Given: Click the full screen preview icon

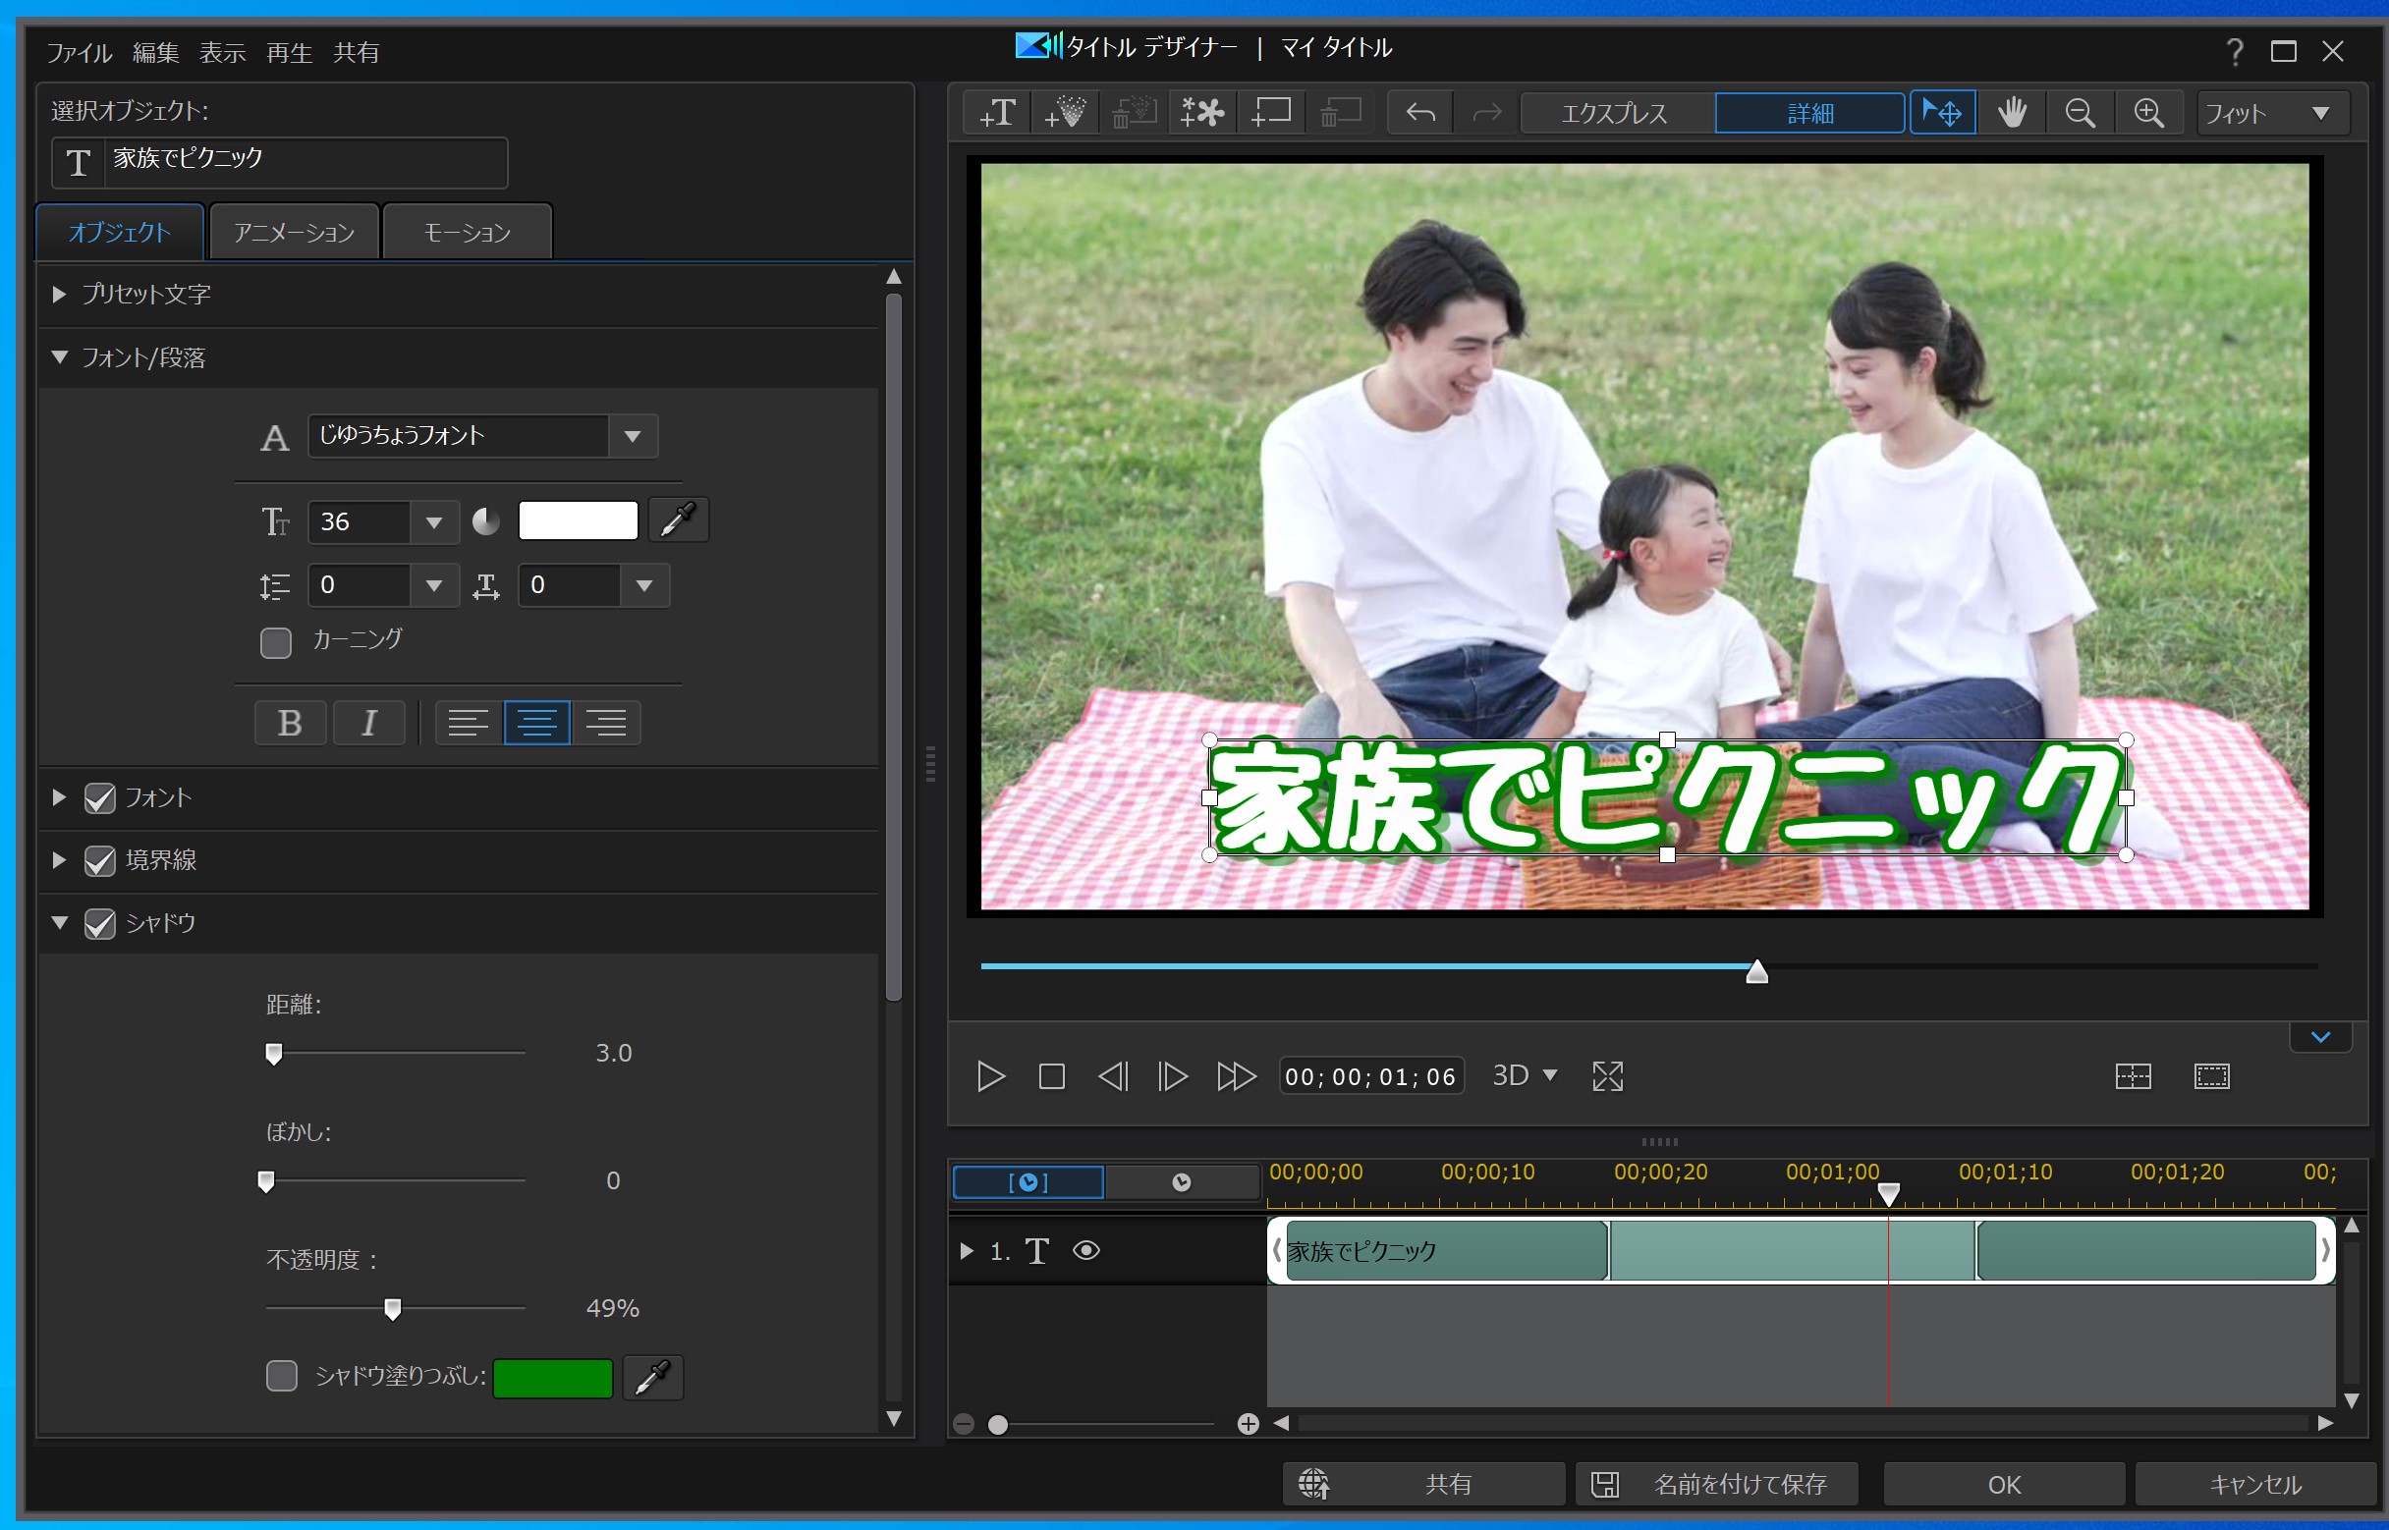Looking at the screenshot, I should [1607, 1076].
